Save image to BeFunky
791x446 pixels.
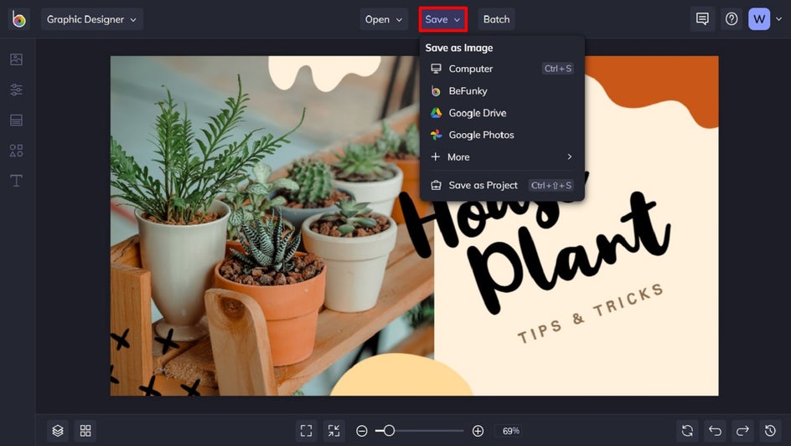click(x=502, y=90)
